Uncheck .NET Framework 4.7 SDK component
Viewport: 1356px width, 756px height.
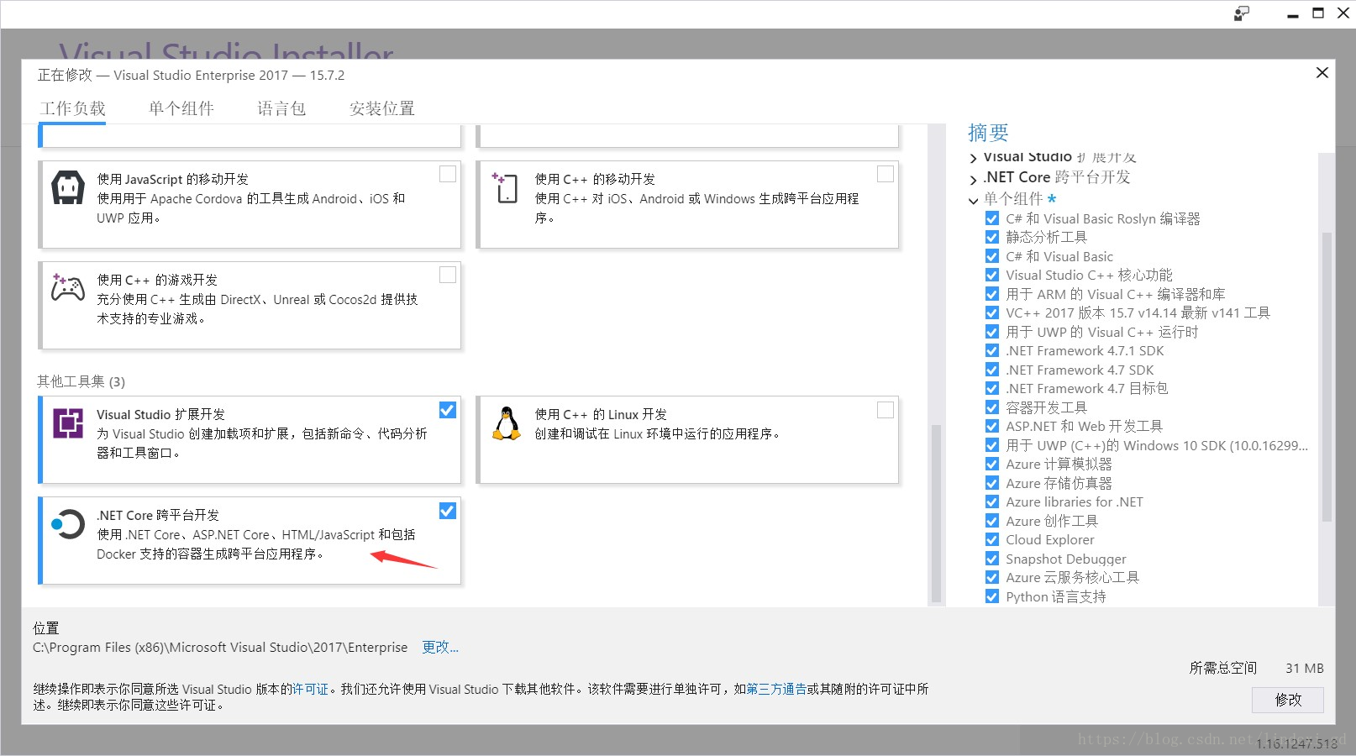tap(992, 370)
